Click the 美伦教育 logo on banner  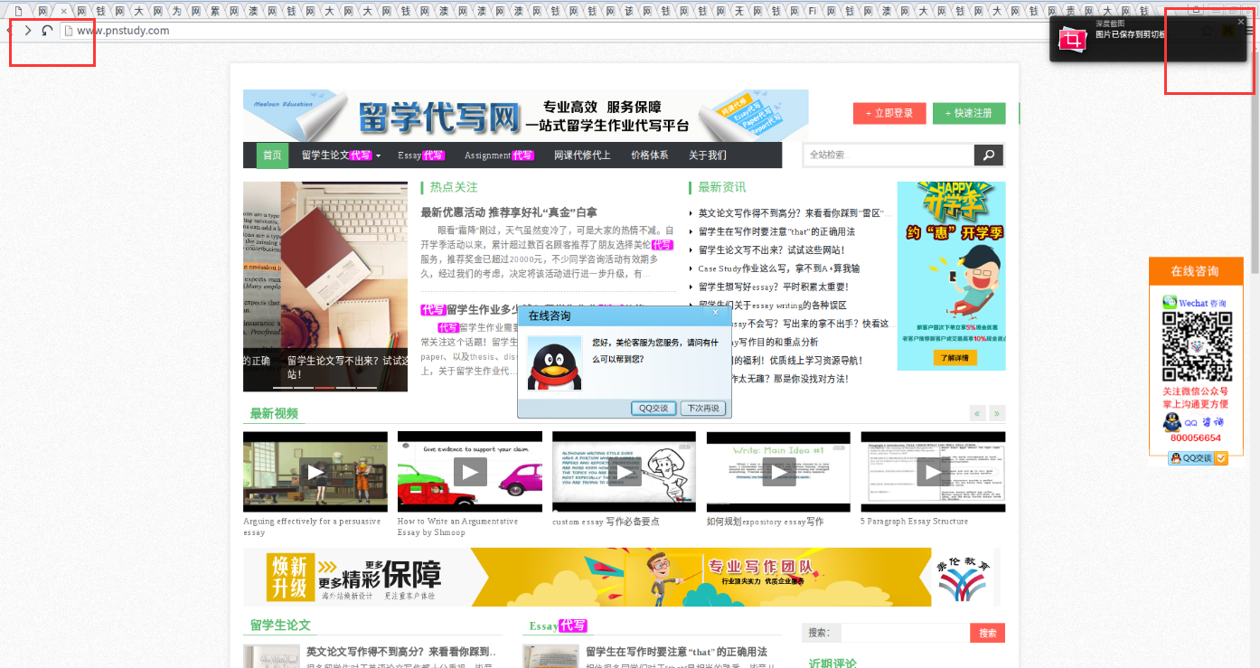[x=964, y=577]
